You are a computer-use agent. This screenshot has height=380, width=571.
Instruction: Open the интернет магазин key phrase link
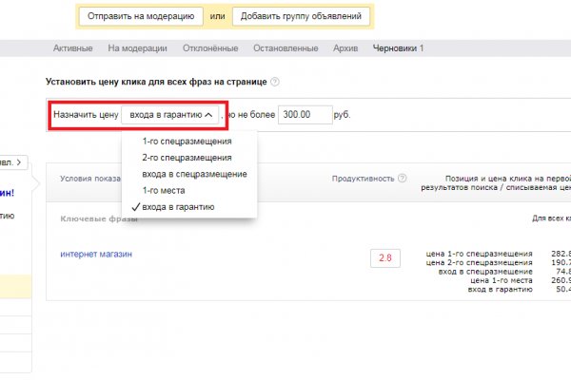tap(96, 255)
